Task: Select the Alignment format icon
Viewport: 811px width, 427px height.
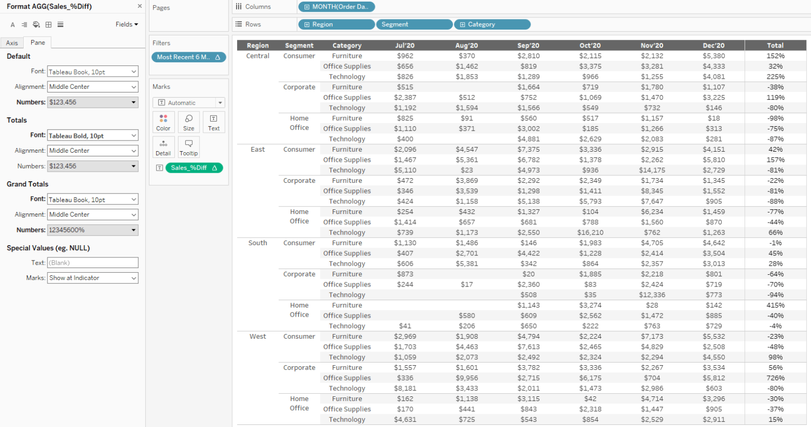Action: coord(24,24)
